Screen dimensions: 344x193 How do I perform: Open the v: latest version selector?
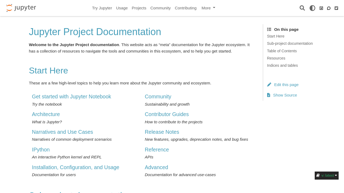pos(327,176)
